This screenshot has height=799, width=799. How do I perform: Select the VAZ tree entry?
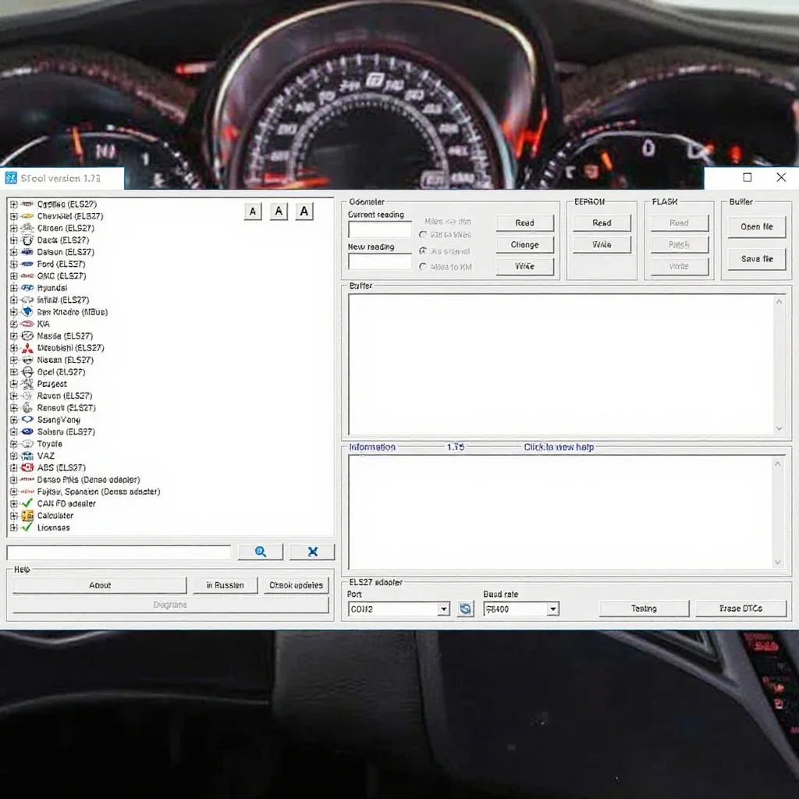[45, 456]
